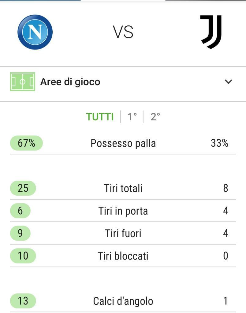The image size is (246, 313).
Task: Tap the 67% possession badge
Action: pos(26,143)
